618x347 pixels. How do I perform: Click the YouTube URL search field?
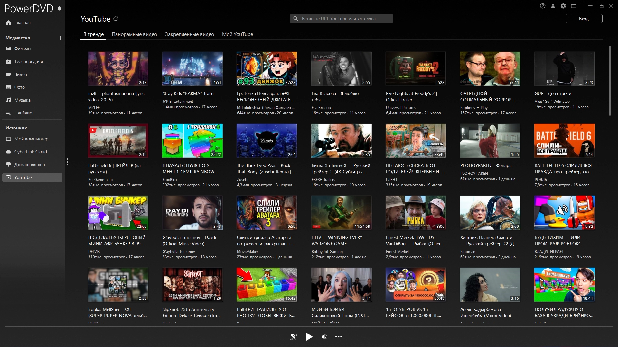[341, 19]
